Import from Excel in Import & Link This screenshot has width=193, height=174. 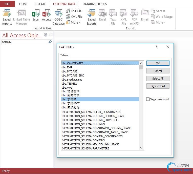[36, 15]
